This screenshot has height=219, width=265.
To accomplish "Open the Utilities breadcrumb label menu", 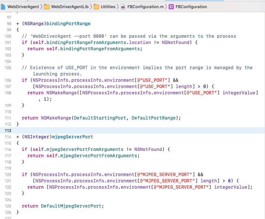I will tap(108, 7).
